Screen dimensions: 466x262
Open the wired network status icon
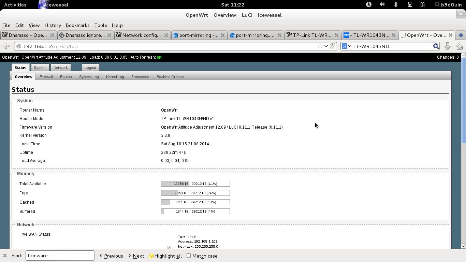pyautogui.click(x=409, y=5)
